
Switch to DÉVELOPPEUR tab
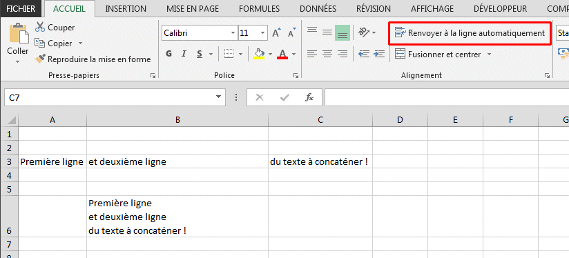500,9
